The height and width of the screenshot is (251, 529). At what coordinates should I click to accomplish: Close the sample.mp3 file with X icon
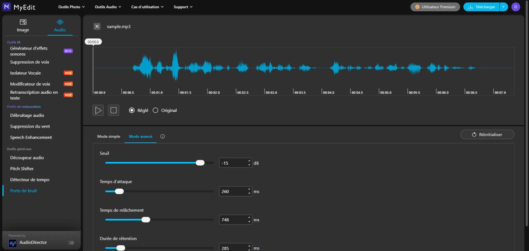[x=97, y=26]
